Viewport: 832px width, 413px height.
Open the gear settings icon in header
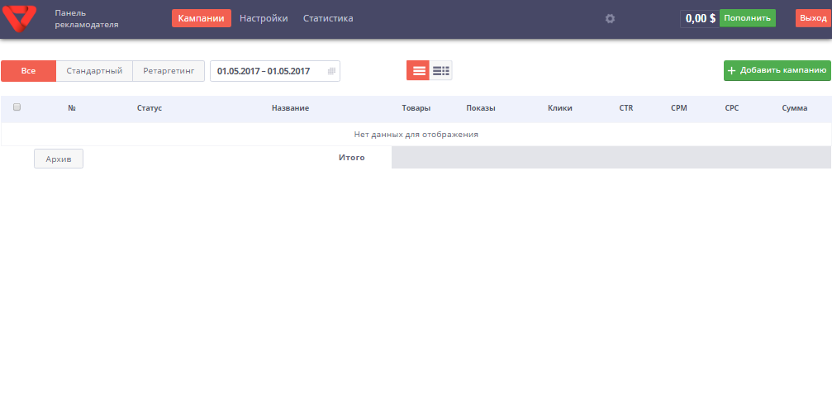(611, 18)
